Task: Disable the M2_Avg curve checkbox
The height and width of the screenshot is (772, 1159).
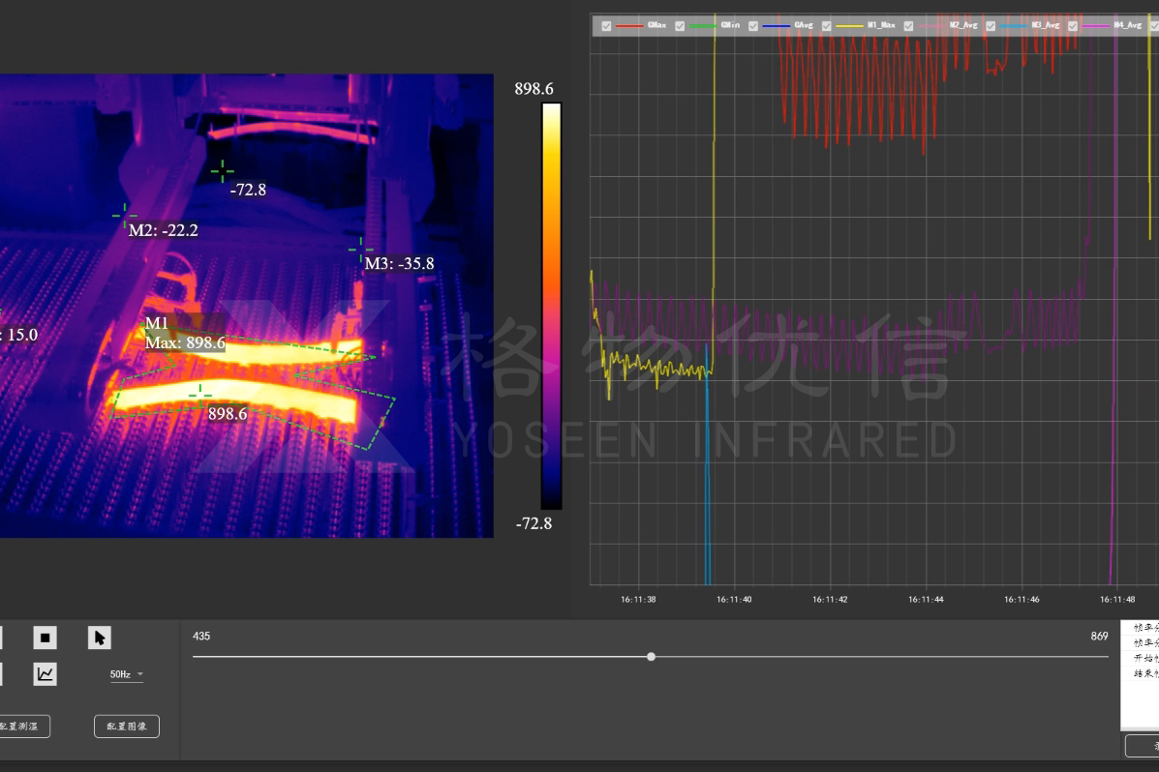Action: coord(908,26)
